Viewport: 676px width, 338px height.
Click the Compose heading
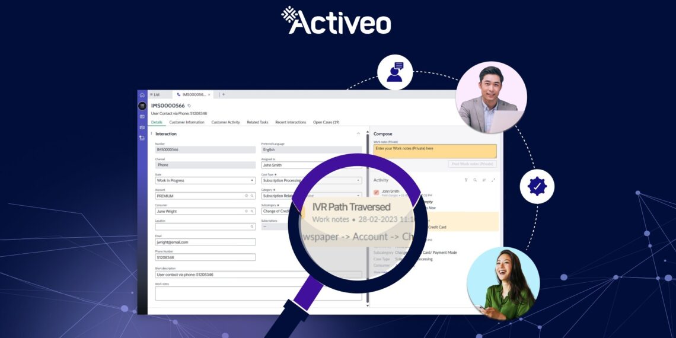point(383,134)
